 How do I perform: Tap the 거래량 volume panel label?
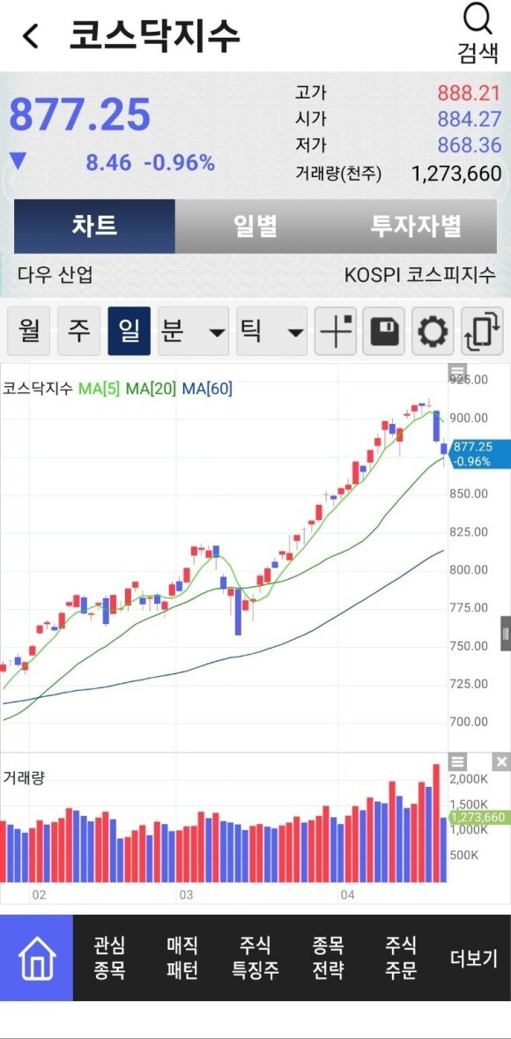23,778
